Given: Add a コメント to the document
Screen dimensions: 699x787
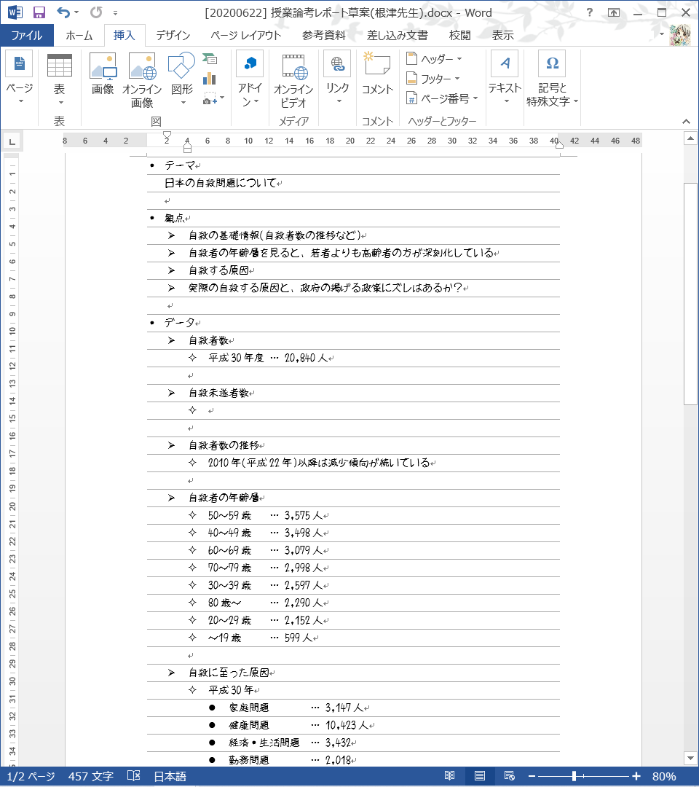Looking at the screenshot, I should click(377, 75).
